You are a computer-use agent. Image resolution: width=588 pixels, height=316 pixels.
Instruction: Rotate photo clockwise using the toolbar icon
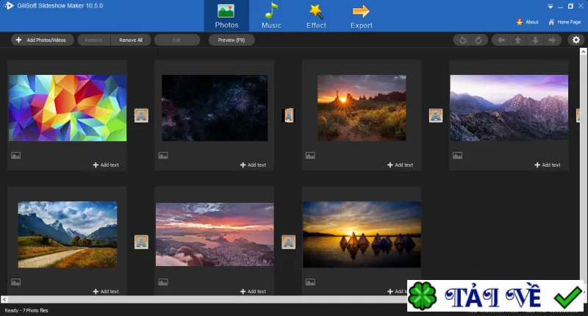[478, 40]
